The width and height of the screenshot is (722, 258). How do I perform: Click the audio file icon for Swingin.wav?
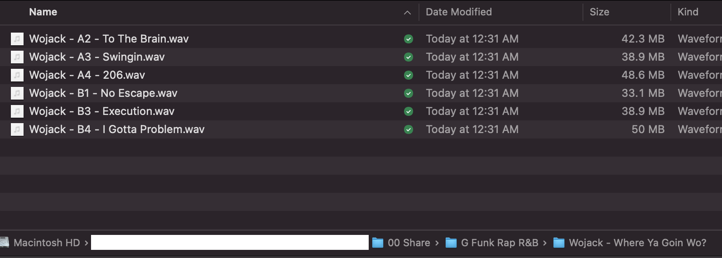click(x=17, y=57)
